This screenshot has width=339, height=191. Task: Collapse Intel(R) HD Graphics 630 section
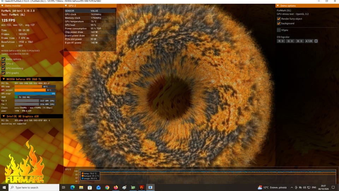[4, 116]
